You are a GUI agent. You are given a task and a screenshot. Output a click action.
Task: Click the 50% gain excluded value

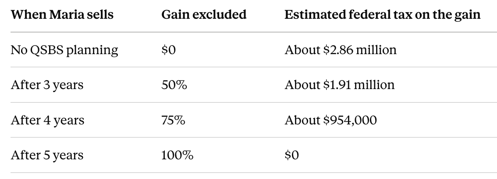click(x=174, y=85)
